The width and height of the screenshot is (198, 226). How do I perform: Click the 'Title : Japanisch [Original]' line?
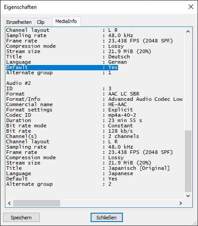88,168
